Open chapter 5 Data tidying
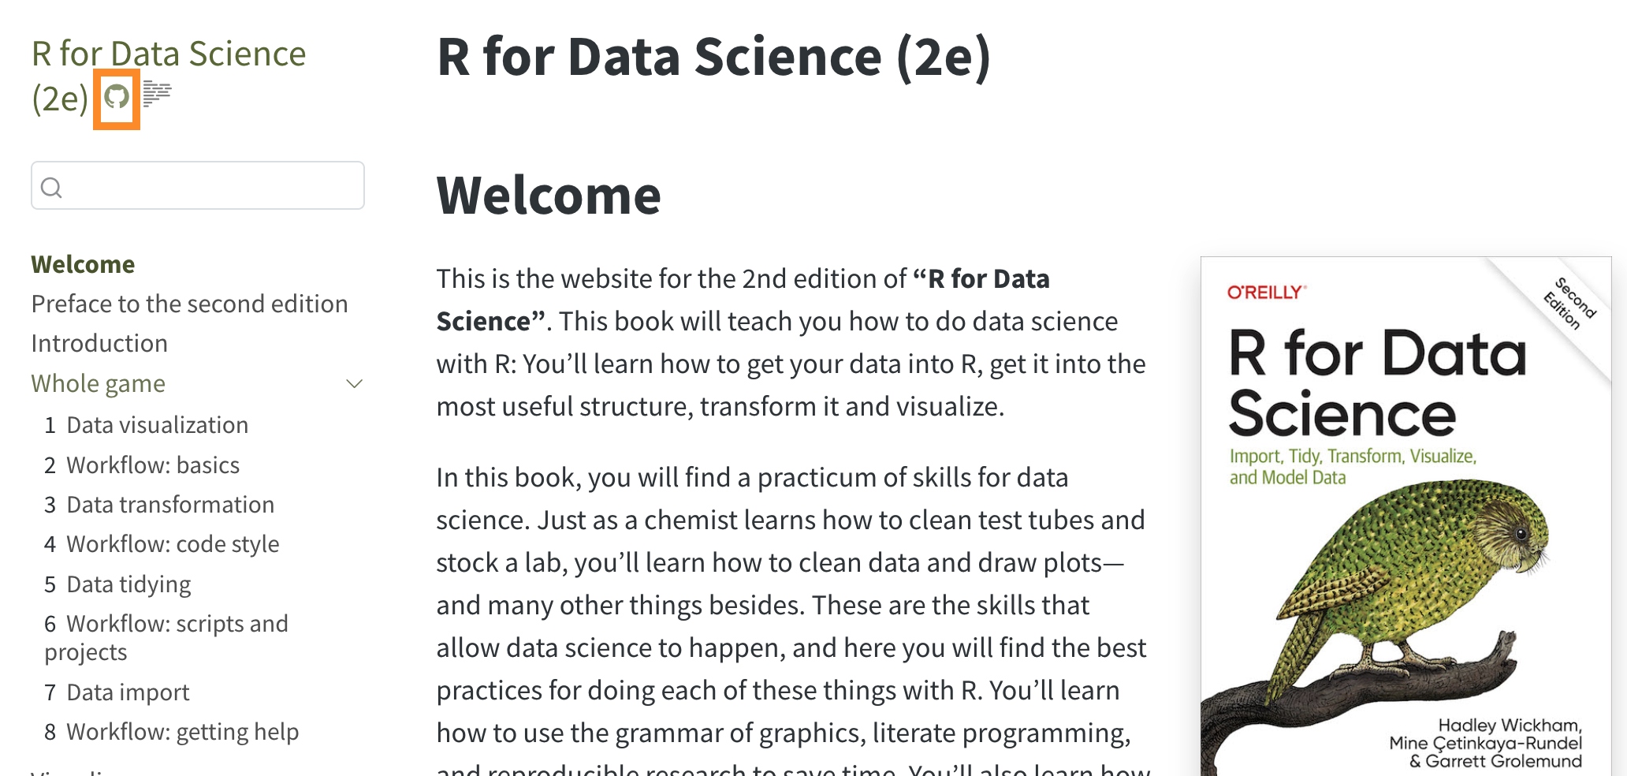The height and width of the screenshot is (776, 1627). pyautogui.click(x=128, y=584)
